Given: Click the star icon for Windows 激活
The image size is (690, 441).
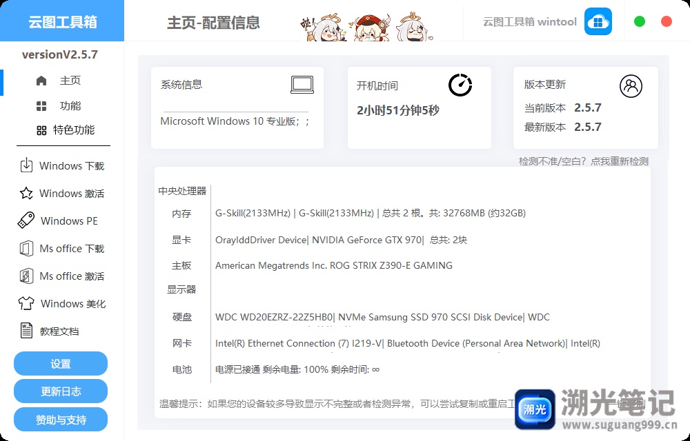Looking at the screenshot, I should pyautogui.click(x=26, y=193).
